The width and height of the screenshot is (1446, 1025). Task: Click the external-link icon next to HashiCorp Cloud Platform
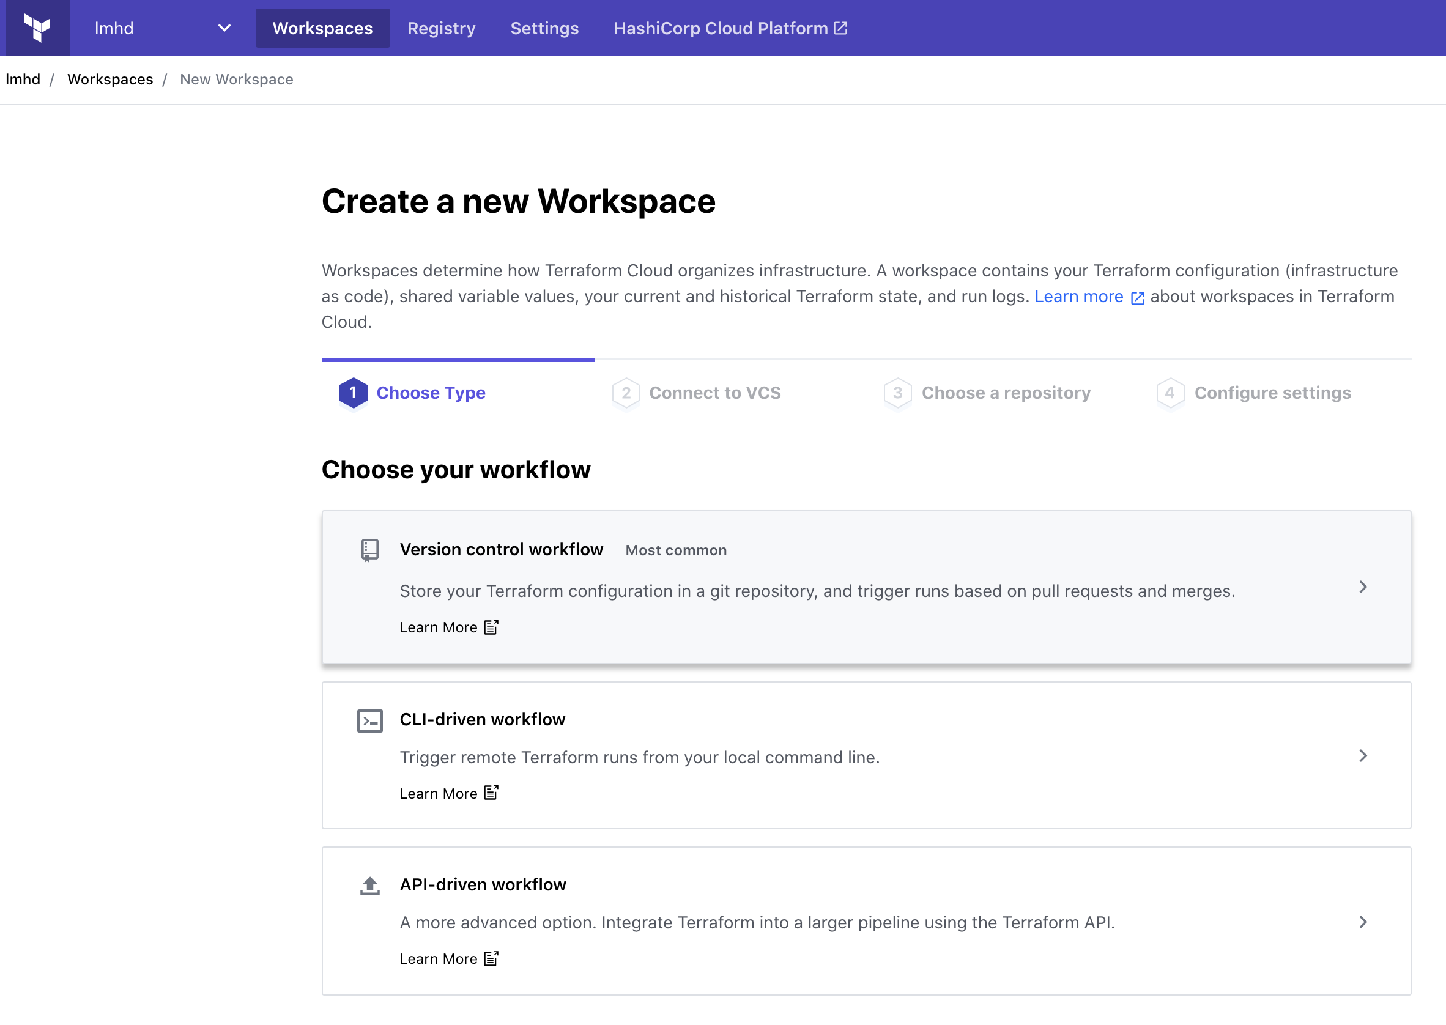(840, 28)
